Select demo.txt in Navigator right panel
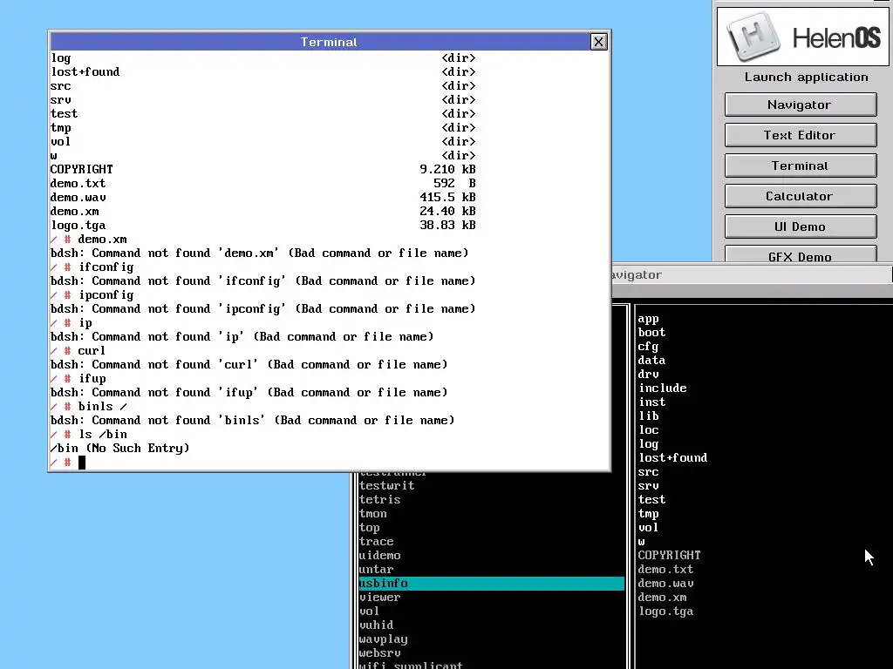This screenshot has height=669, width=893. coord(665,570)
